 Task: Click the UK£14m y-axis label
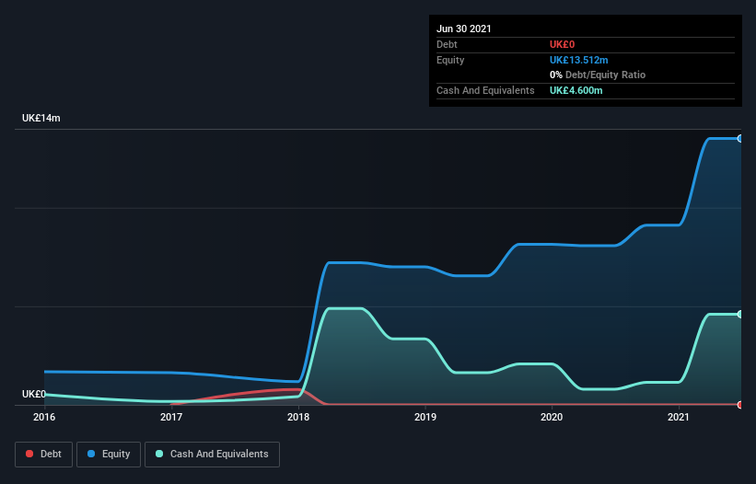(41, 118)
